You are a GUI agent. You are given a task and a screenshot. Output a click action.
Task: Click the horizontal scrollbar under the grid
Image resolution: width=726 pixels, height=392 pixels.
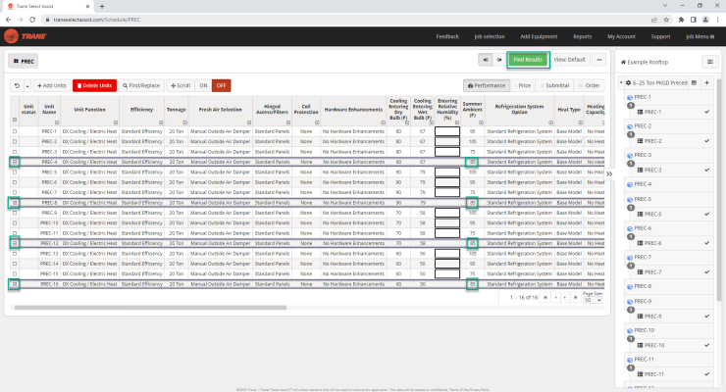click(x=150, y=308)
